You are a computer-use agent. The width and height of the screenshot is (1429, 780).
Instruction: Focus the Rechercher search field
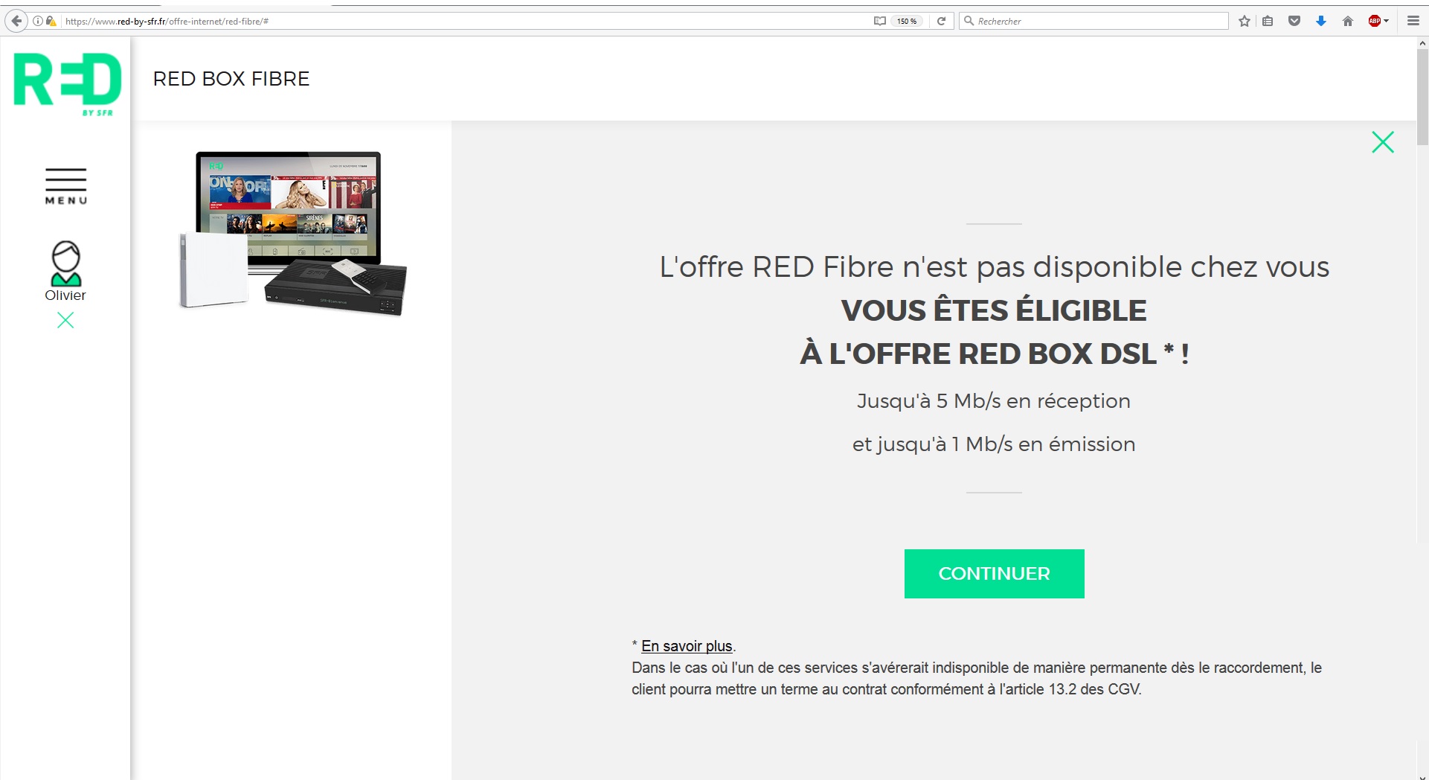1094,21
